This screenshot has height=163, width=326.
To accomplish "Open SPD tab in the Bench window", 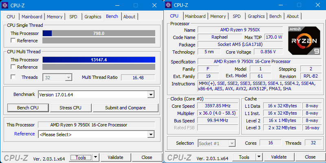I will pyautogui.click(x=73, y=17).
